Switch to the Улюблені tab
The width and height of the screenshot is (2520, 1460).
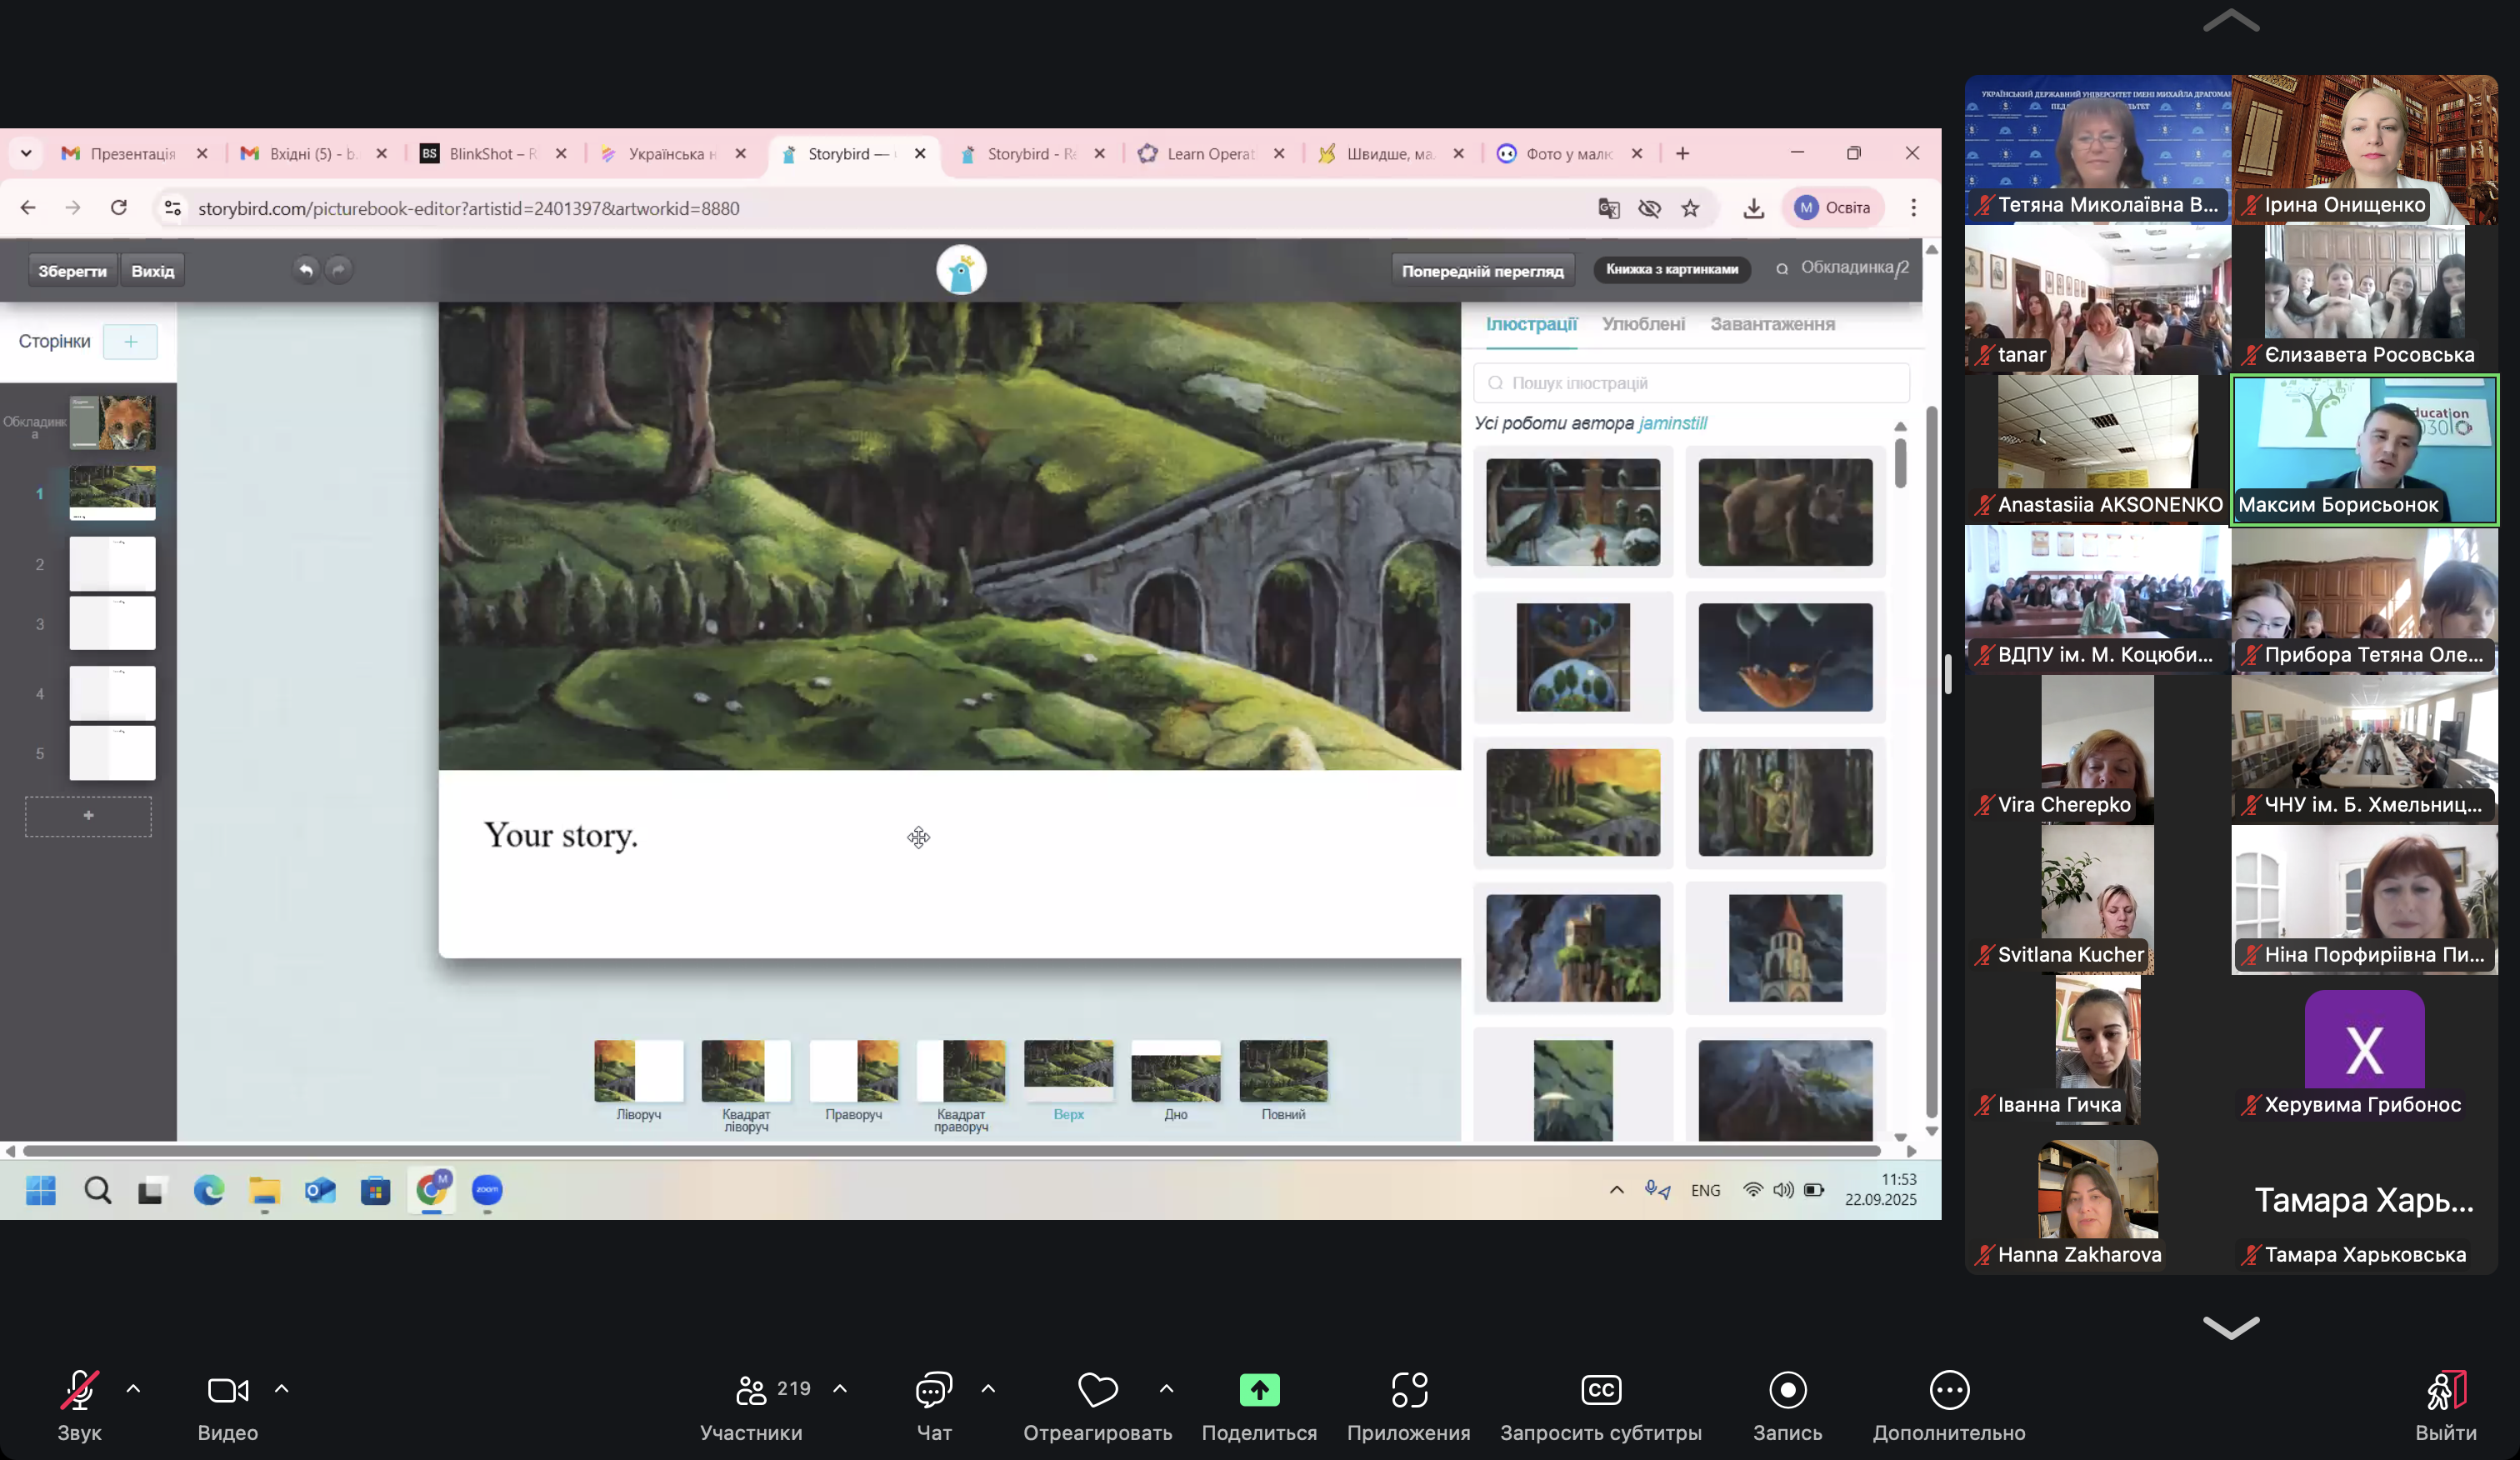(x=1643, y=324)
